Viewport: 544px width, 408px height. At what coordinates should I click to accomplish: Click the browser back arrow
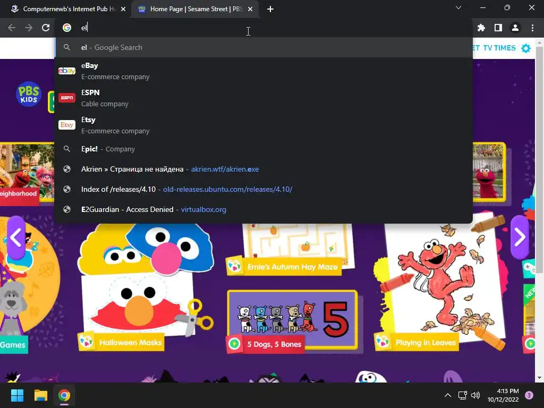click(x=12, y=28)
